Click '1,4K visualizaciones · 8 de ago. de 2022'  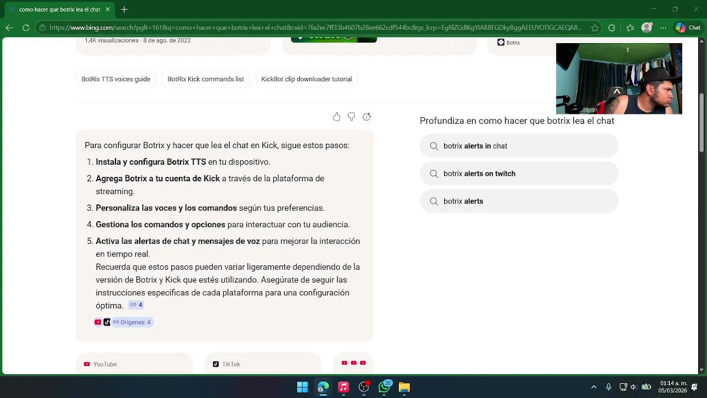click(138, 40)
